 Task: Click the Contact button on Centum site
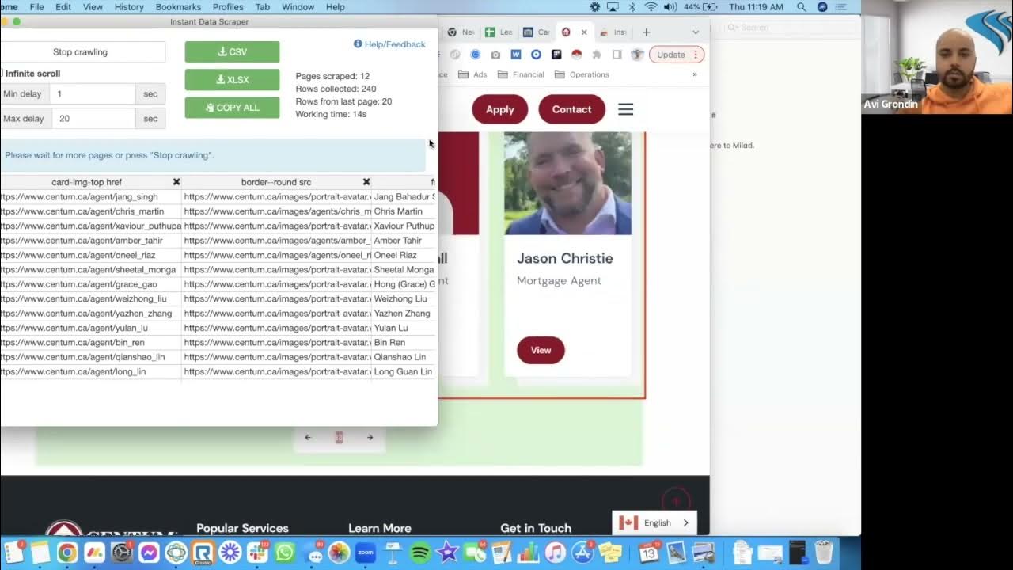[571, 109]
